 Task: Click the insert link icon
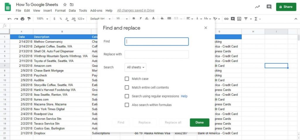click(226, 19)
